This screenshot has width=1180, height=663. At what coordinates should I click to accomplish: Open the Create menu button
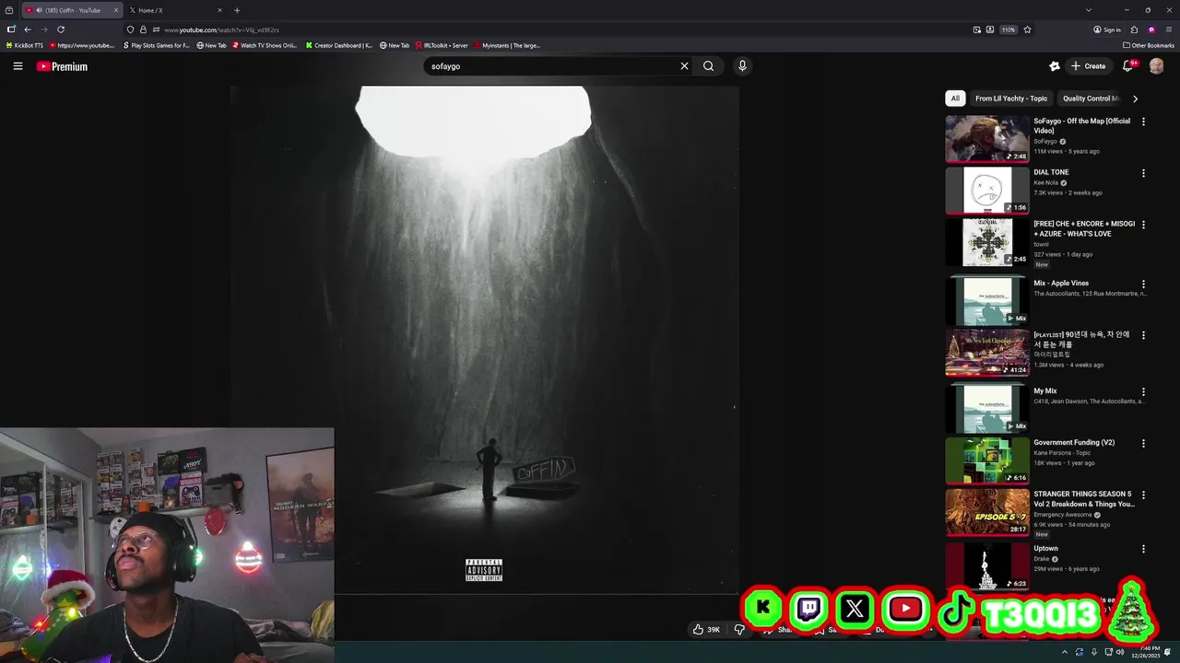(x=1089, y=66)
